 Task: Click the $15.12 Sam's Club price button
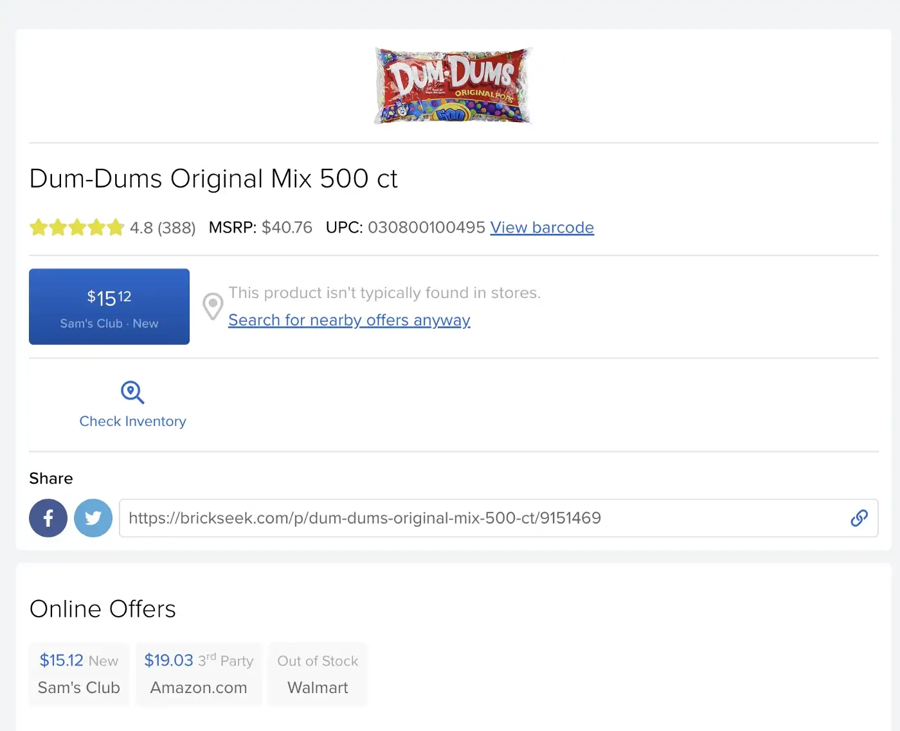[x=109, y=306]
